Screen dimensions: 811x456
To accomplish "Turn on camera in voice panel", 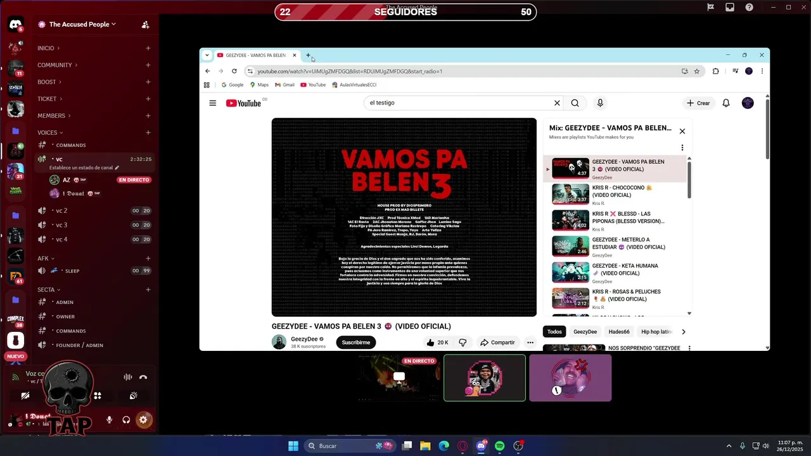I will point(25,396).
